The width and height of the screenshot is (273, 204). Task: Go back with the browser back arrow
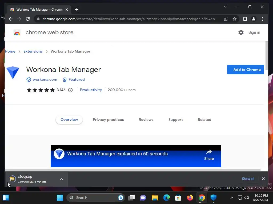click(11, 19)
